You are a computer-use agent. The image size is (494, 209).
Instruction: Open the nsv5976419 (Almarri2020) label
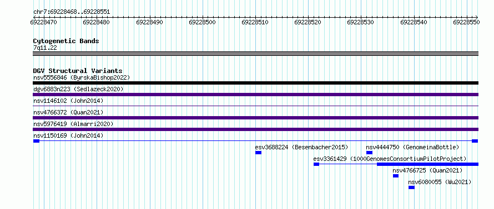click(73, 124)
